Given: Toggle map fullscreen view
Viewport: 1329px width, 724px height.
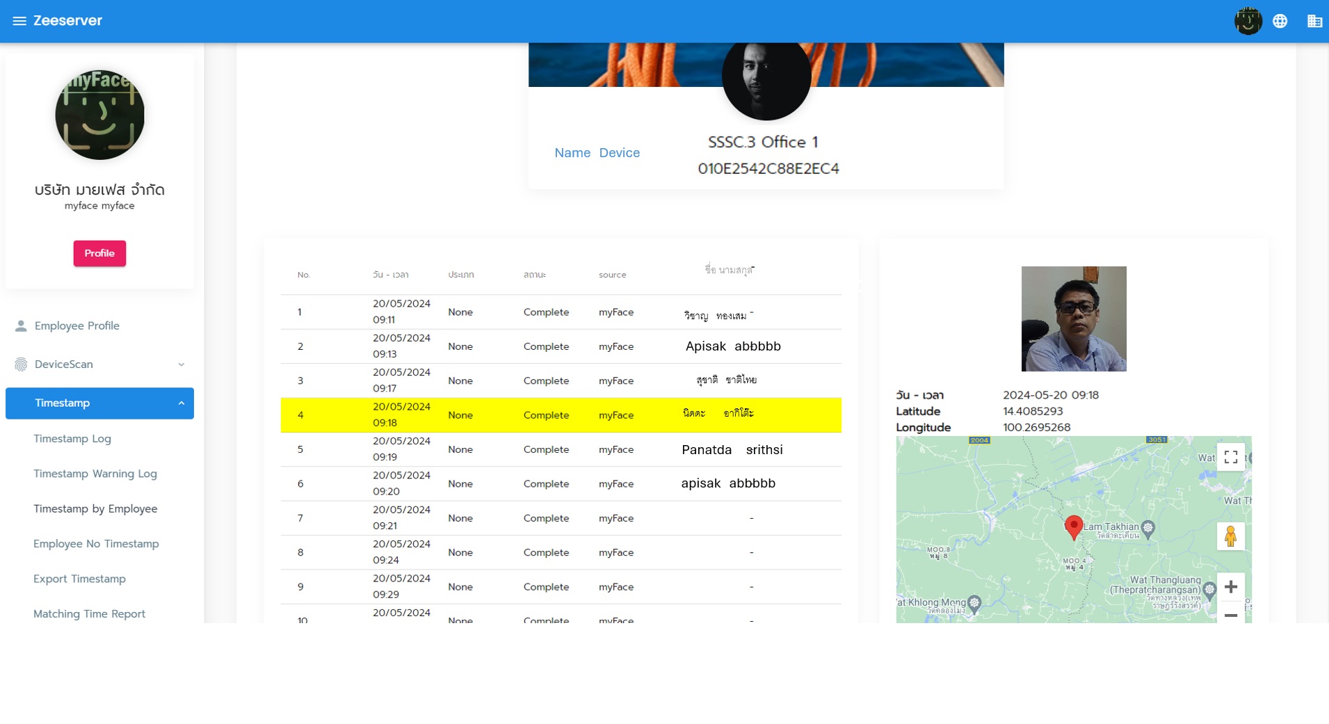Looking at the screenshot, I should click(x=1230, y=457).
